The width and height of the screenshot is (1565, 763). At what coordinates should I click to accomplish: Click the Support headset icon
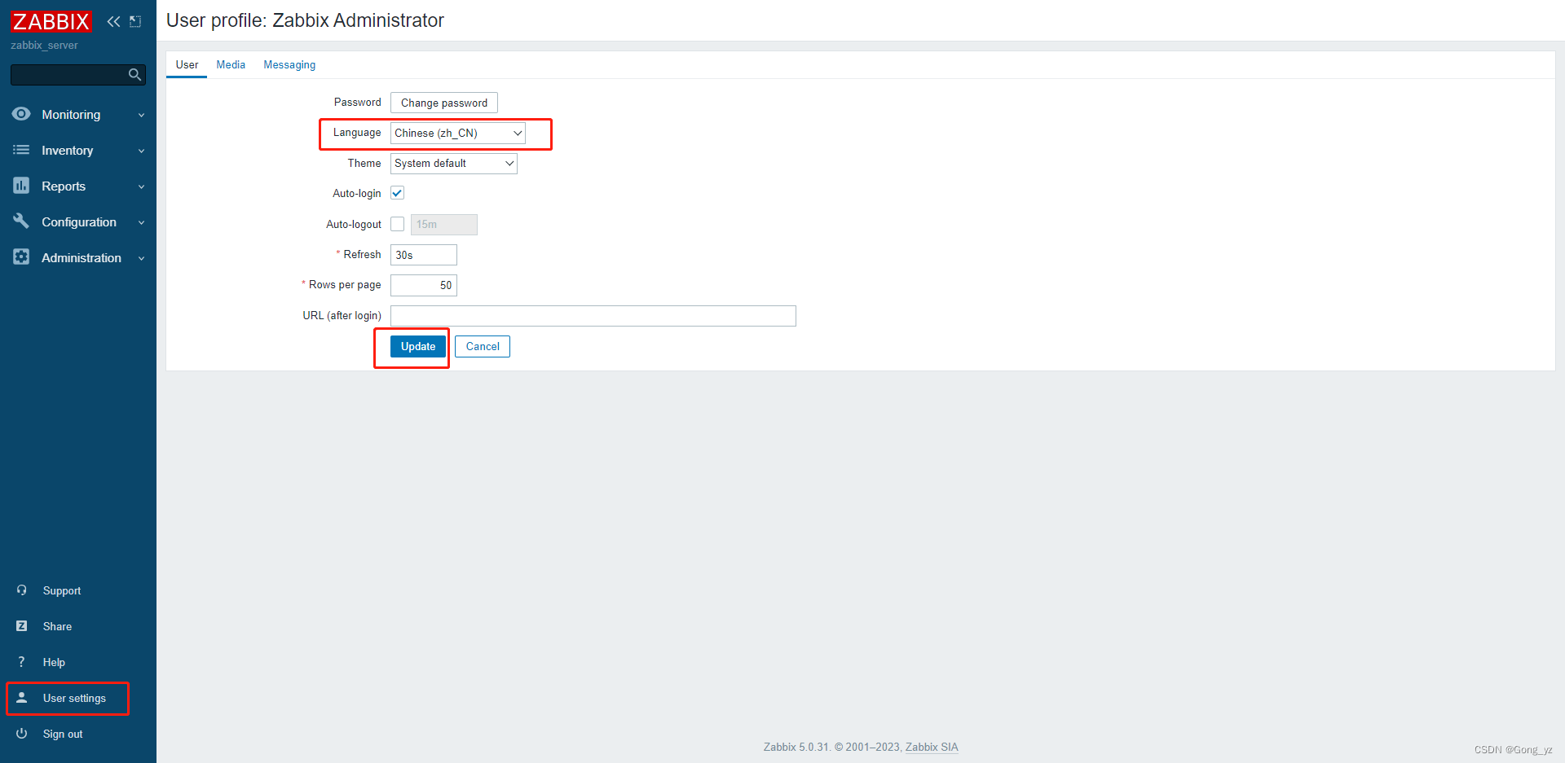[22, 590]
